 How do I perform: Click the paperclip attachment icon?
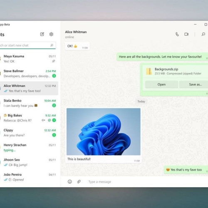click(79, 181)
